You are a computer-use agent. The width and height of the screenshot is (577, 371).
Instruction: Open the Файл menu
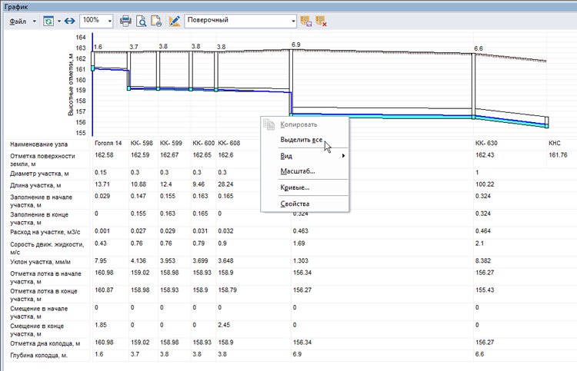[x=17, y=21]
